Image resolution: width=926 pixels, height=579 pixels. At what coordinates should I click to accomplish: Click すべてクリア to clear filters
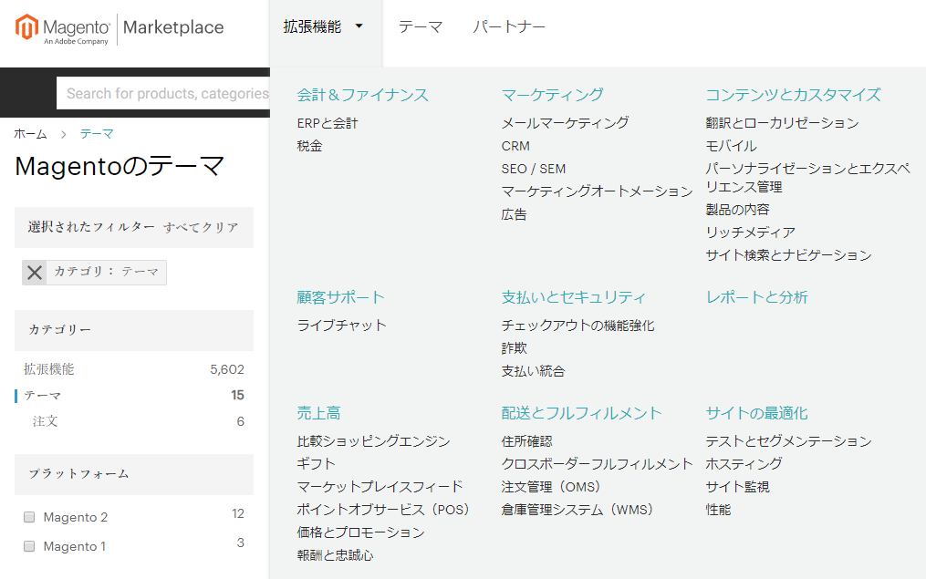click(x=201, y=227)
